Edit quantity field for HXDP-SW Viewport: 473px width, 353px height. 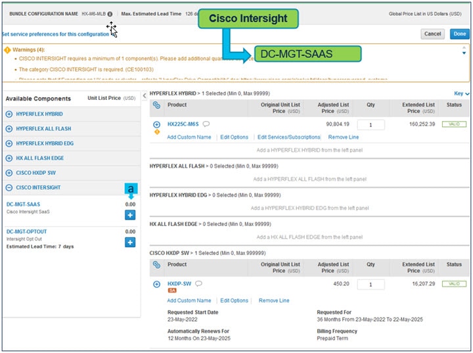(371, 285)
